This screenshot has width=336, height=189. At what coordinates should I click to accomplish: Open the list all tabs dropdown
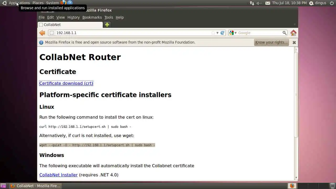coord(295,24)
